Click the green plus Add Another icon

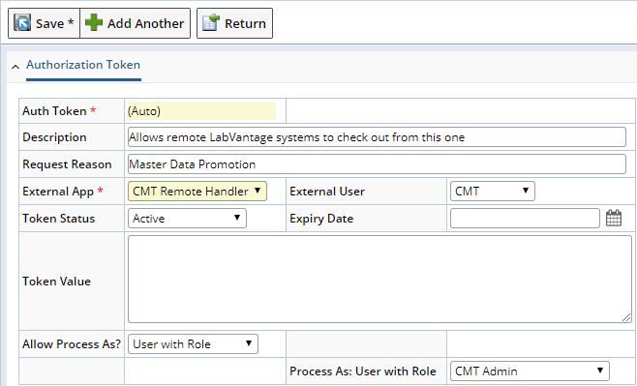pyautogui.click(x=94, y=22)
